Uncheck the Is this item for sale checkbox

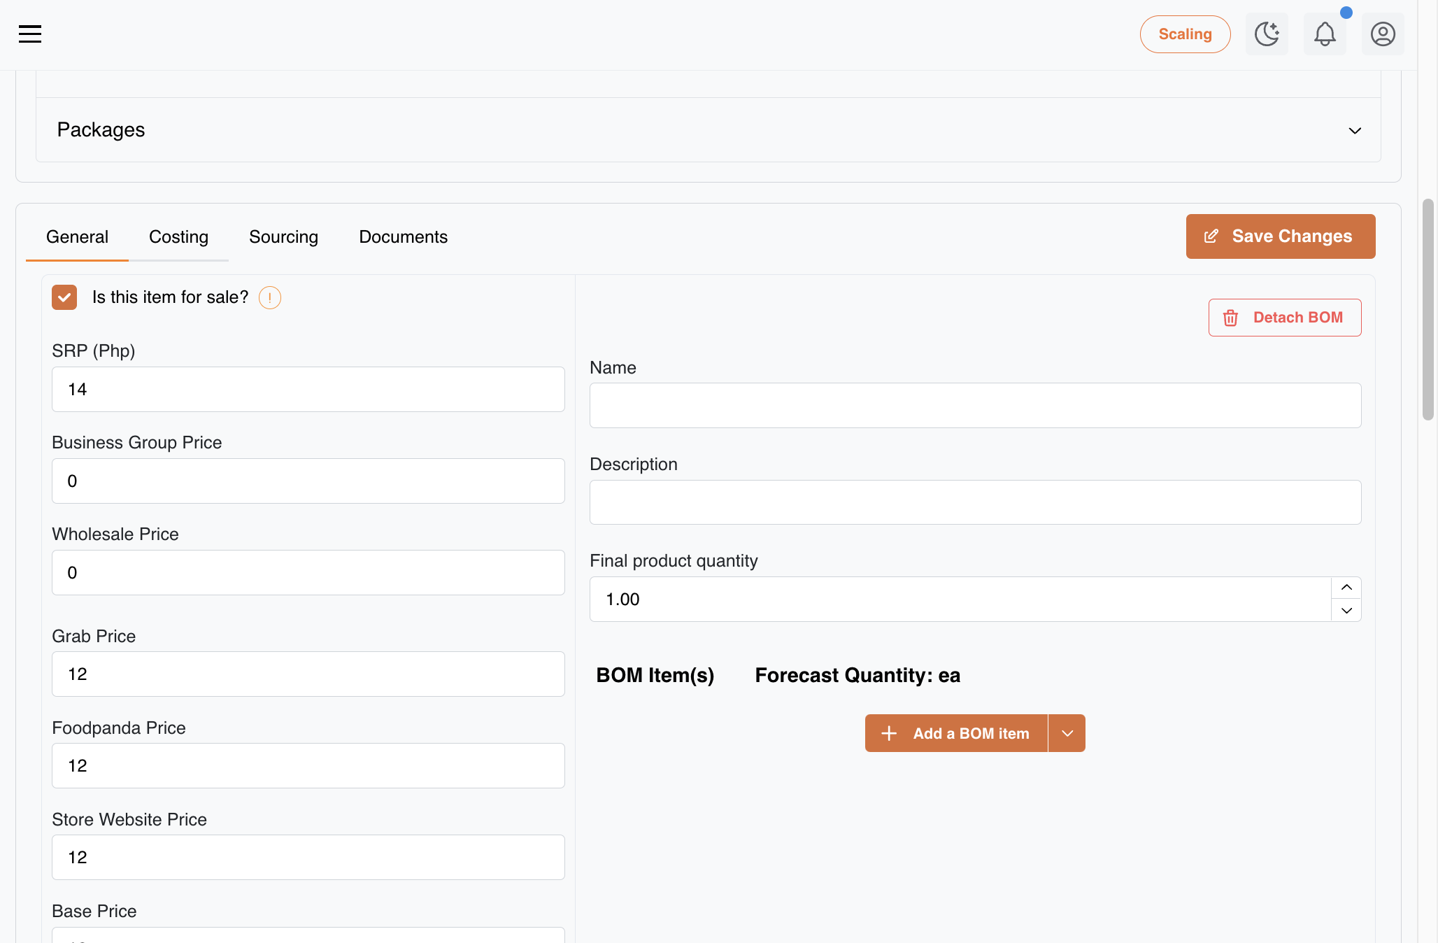point(64,297)
